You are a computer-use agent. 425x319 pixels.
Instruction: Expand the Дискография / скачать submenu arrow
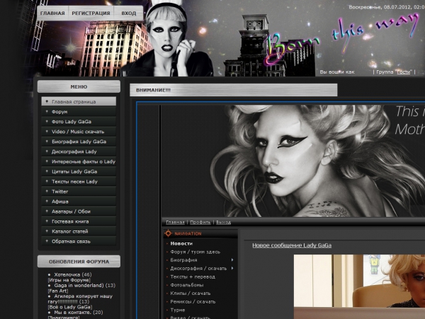pyautogui.click(x=232, y=268)
